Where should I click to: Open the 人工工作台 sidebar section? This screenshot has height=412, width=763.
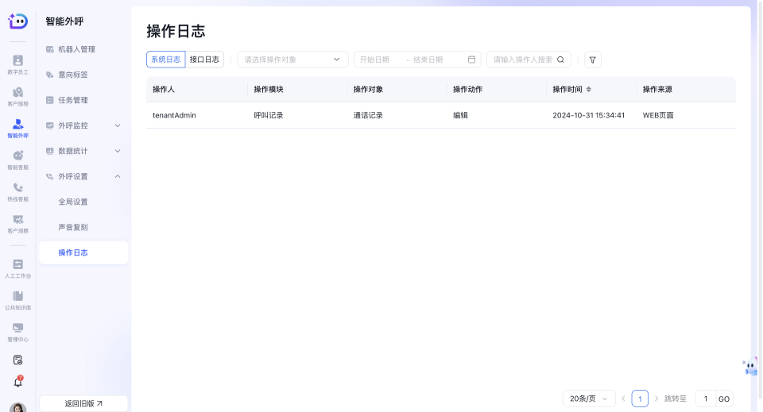click(x=18, y=268)
